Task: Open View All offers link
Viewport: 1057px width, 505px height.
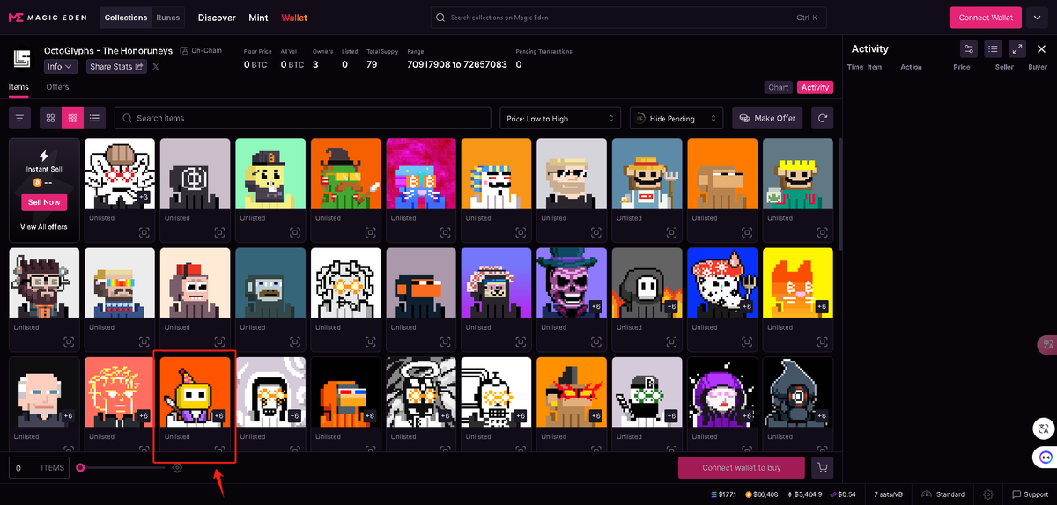Action: 44,227
